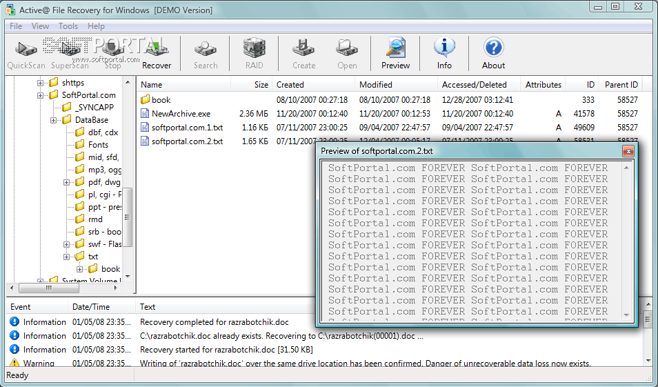Image resolution: width=658 pixels, height=387 pixels.
Task: Sort by Accessed/Deleted column header
Action: [479, 84]
